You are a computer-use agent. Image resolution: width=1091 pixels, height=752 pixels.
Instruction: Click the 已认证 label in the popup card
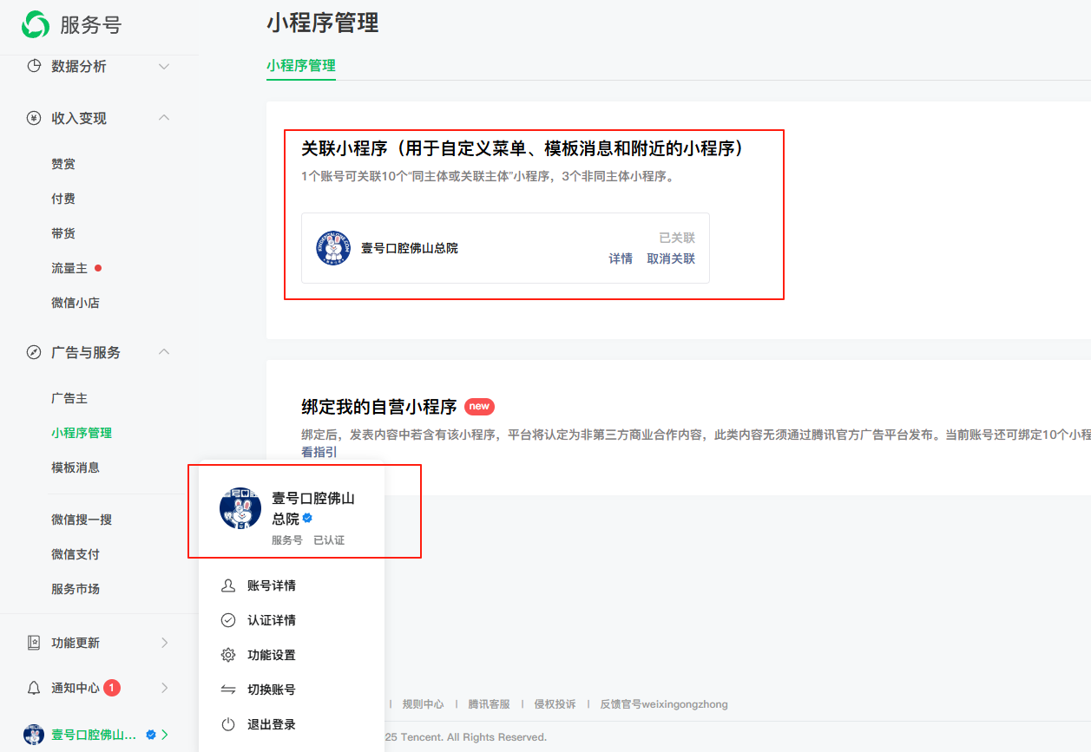tap(329, 539)
